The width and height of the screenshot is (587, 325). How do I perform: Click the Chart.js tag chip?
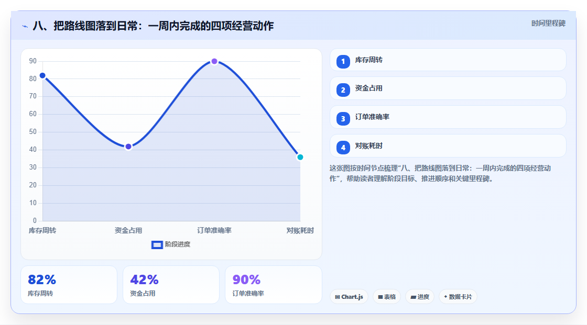click(349, 297)
